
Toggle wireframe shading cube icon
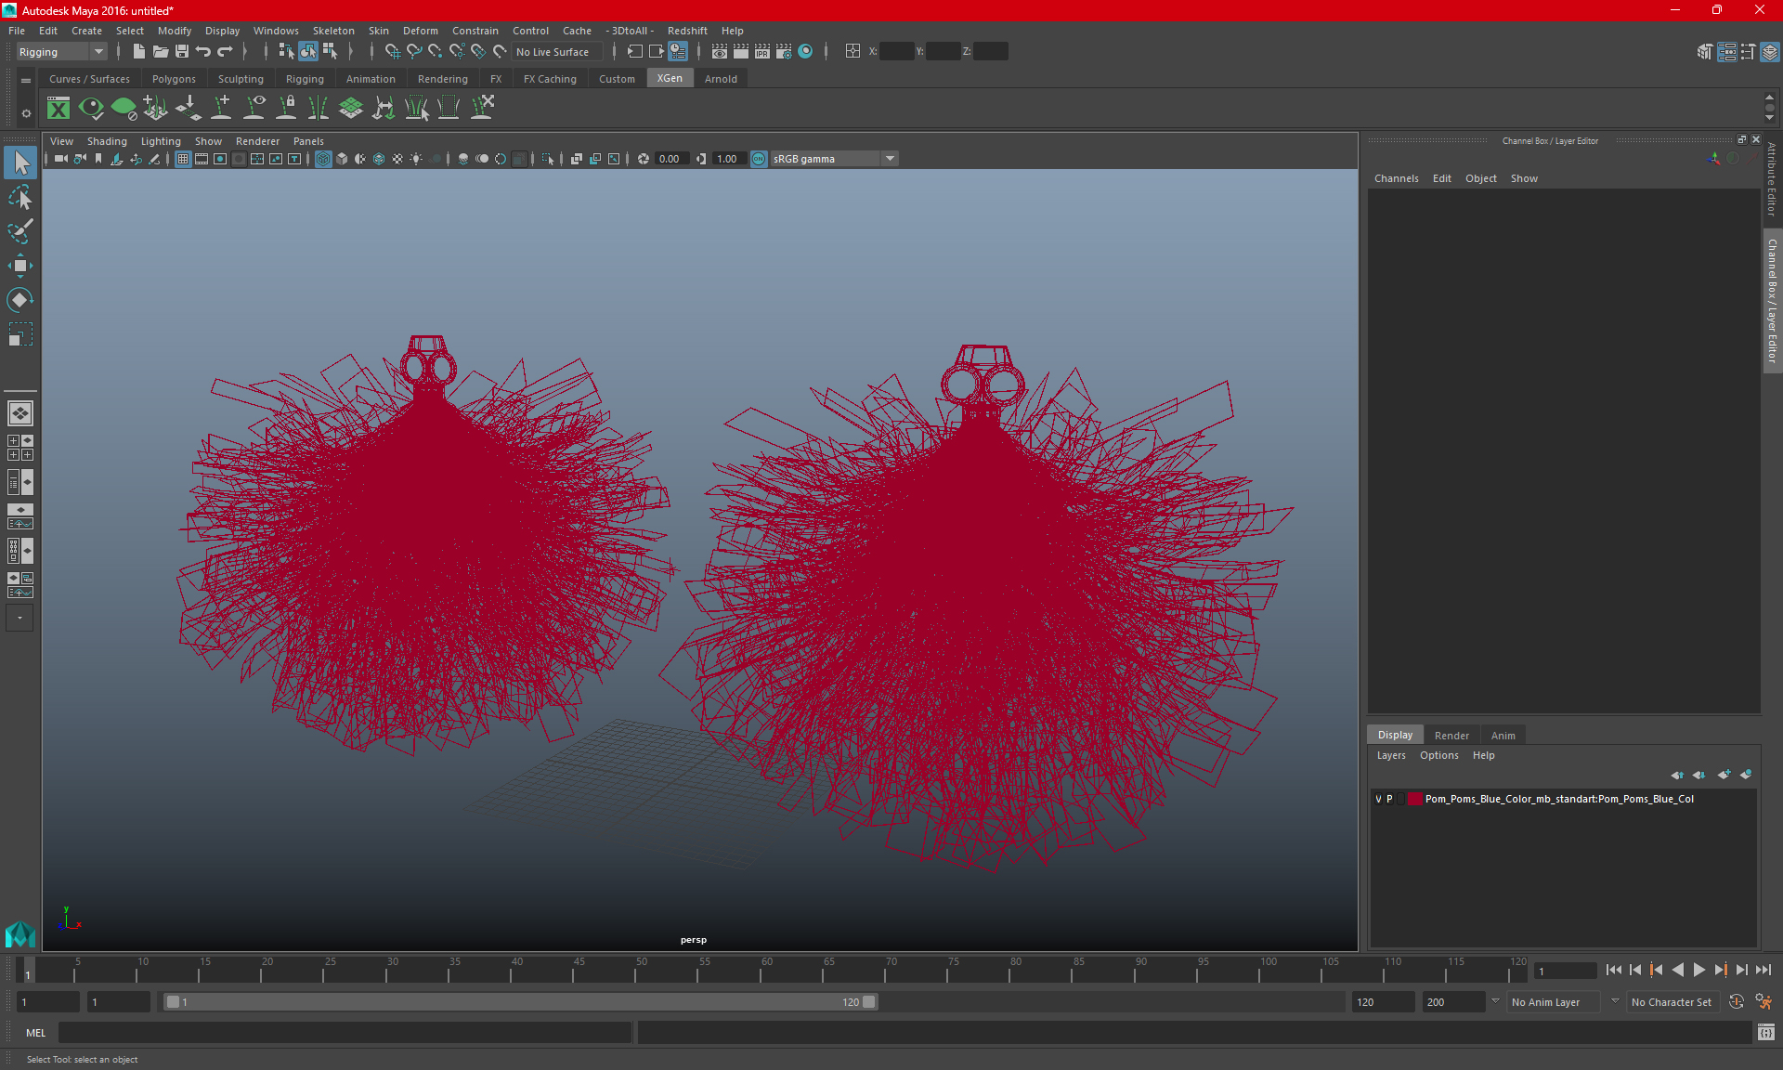[323, 159]
